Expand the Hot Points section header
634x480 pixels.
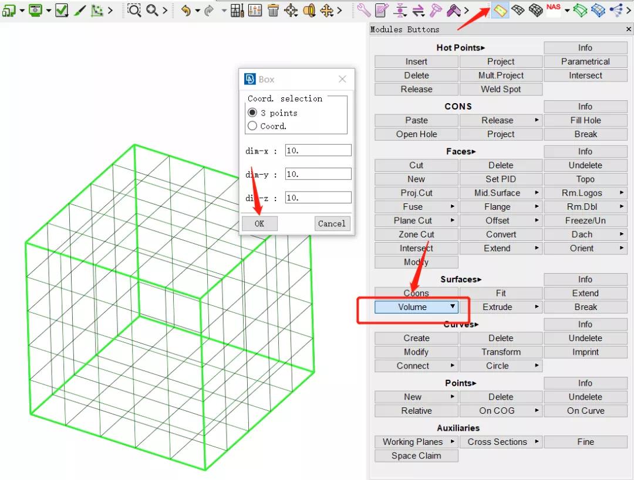461,47
